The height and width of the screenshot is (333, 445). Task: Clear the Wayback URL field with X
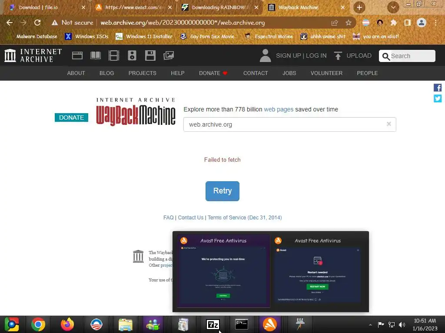pyautogui.click(x=389, y=124)
